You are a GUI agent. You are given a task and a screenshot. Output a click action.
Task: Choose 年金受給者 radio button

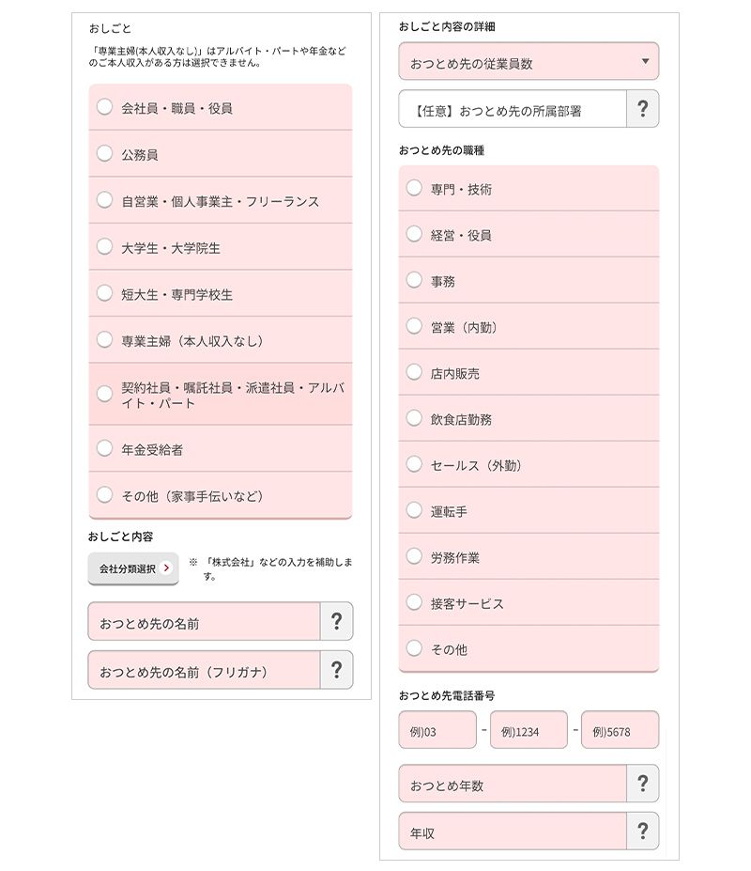coord(103,448)
